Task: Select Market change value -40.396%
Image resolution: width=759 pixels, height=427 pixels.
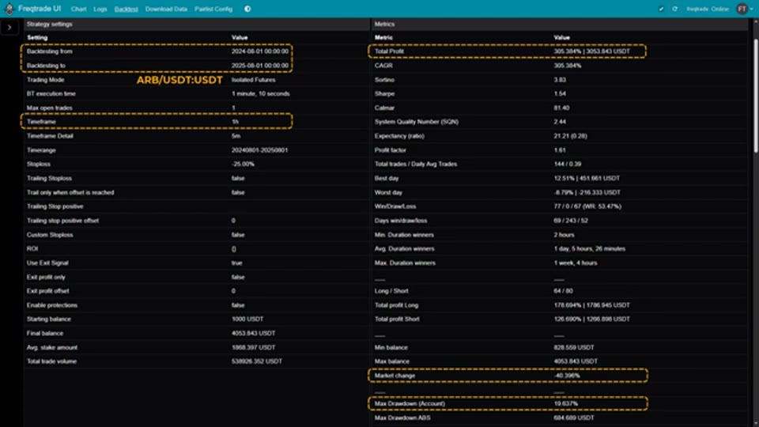Action: coord(566,376)
